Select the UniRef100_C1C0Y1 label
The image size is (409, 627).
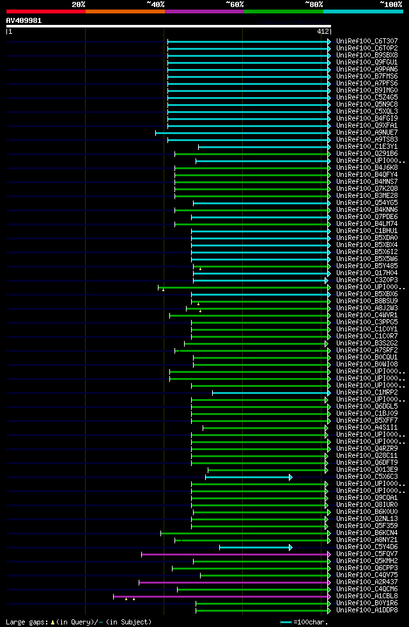(x=367, y=329)
